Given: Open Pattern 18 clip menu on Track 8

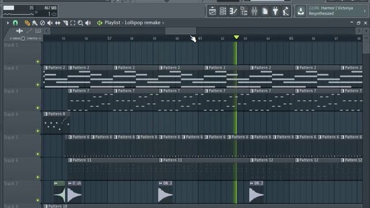Looking at the screenshot, I should click(x=46, y=206).
